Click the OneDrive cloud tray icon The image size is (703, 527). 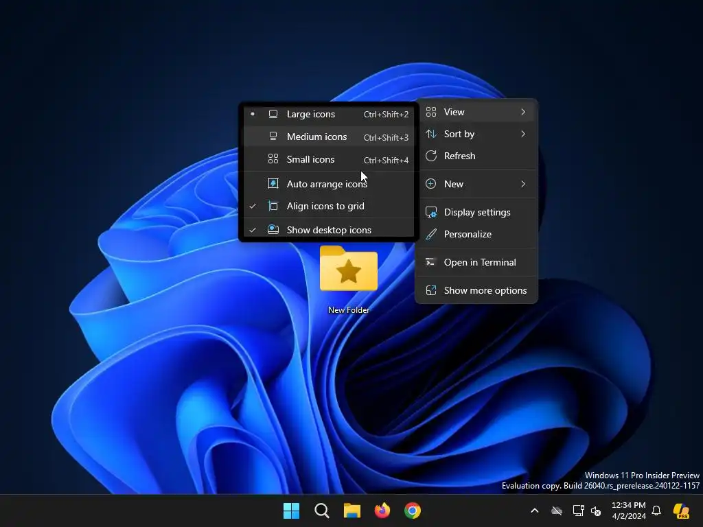point(557,511)
